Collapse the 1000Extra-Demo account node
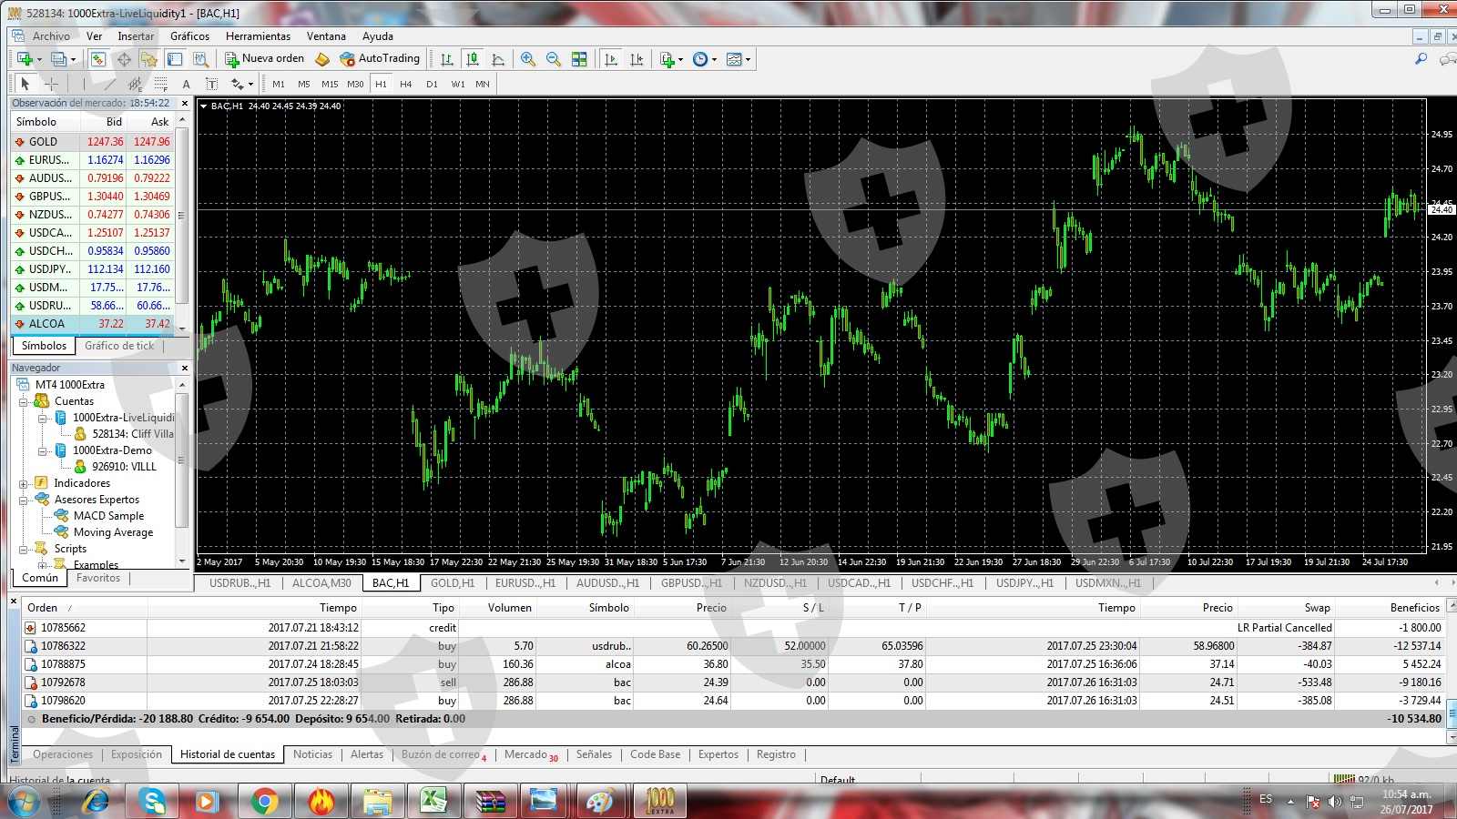 43,450
